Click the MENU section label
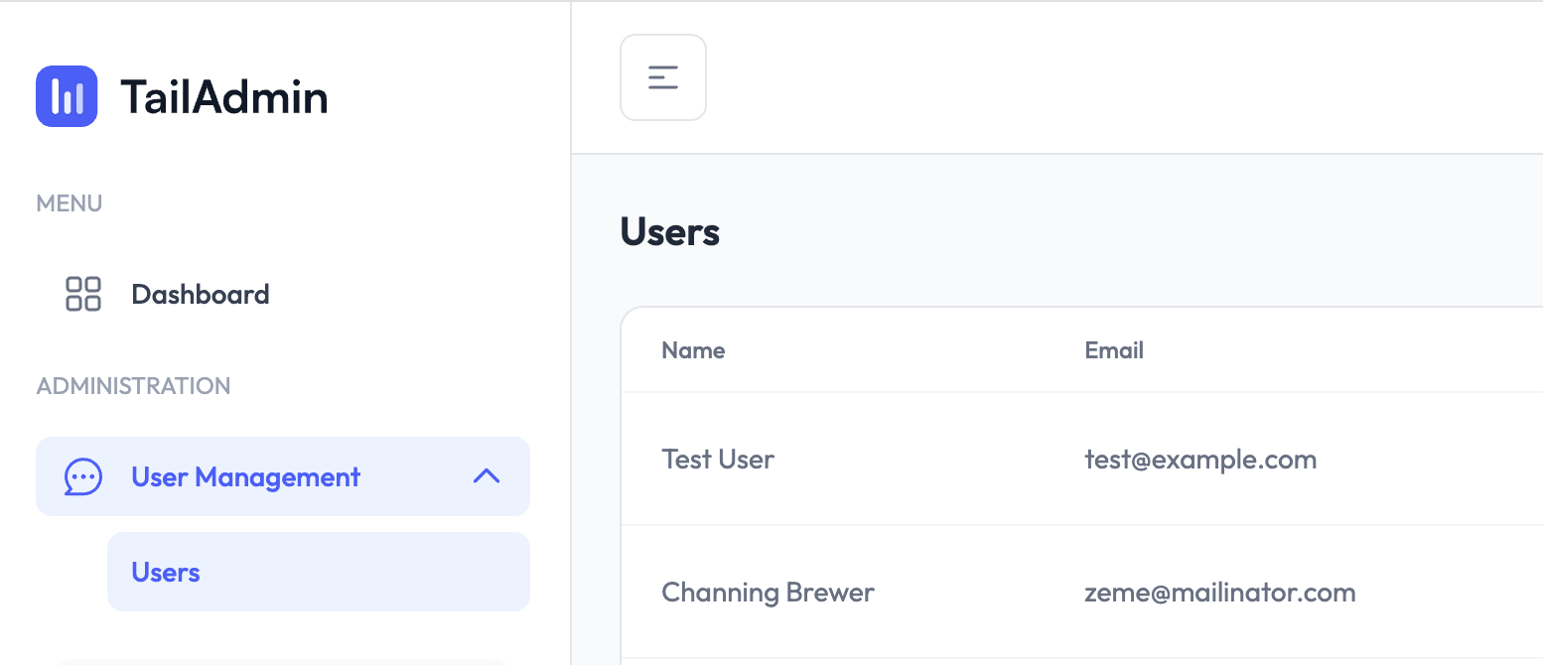This screenshot has width=1543, height=665. [70, 203]
